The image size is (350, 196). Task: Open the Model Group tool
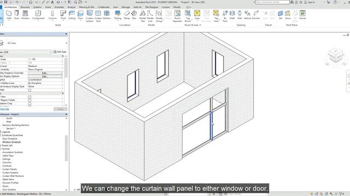[159, 16]
